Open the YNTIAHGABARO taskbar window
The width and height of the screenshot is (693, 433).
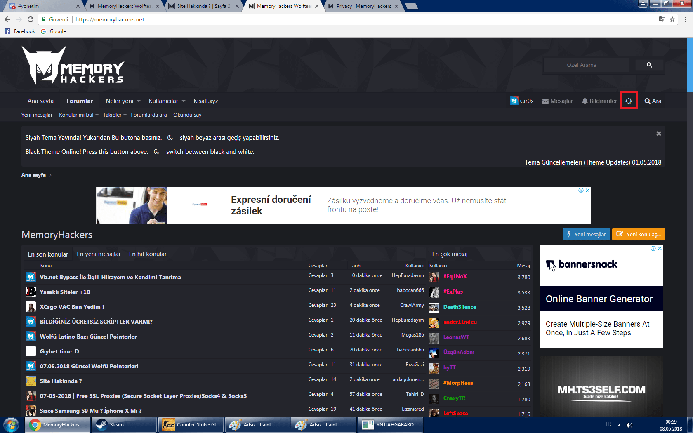click(x=390, y=425)
